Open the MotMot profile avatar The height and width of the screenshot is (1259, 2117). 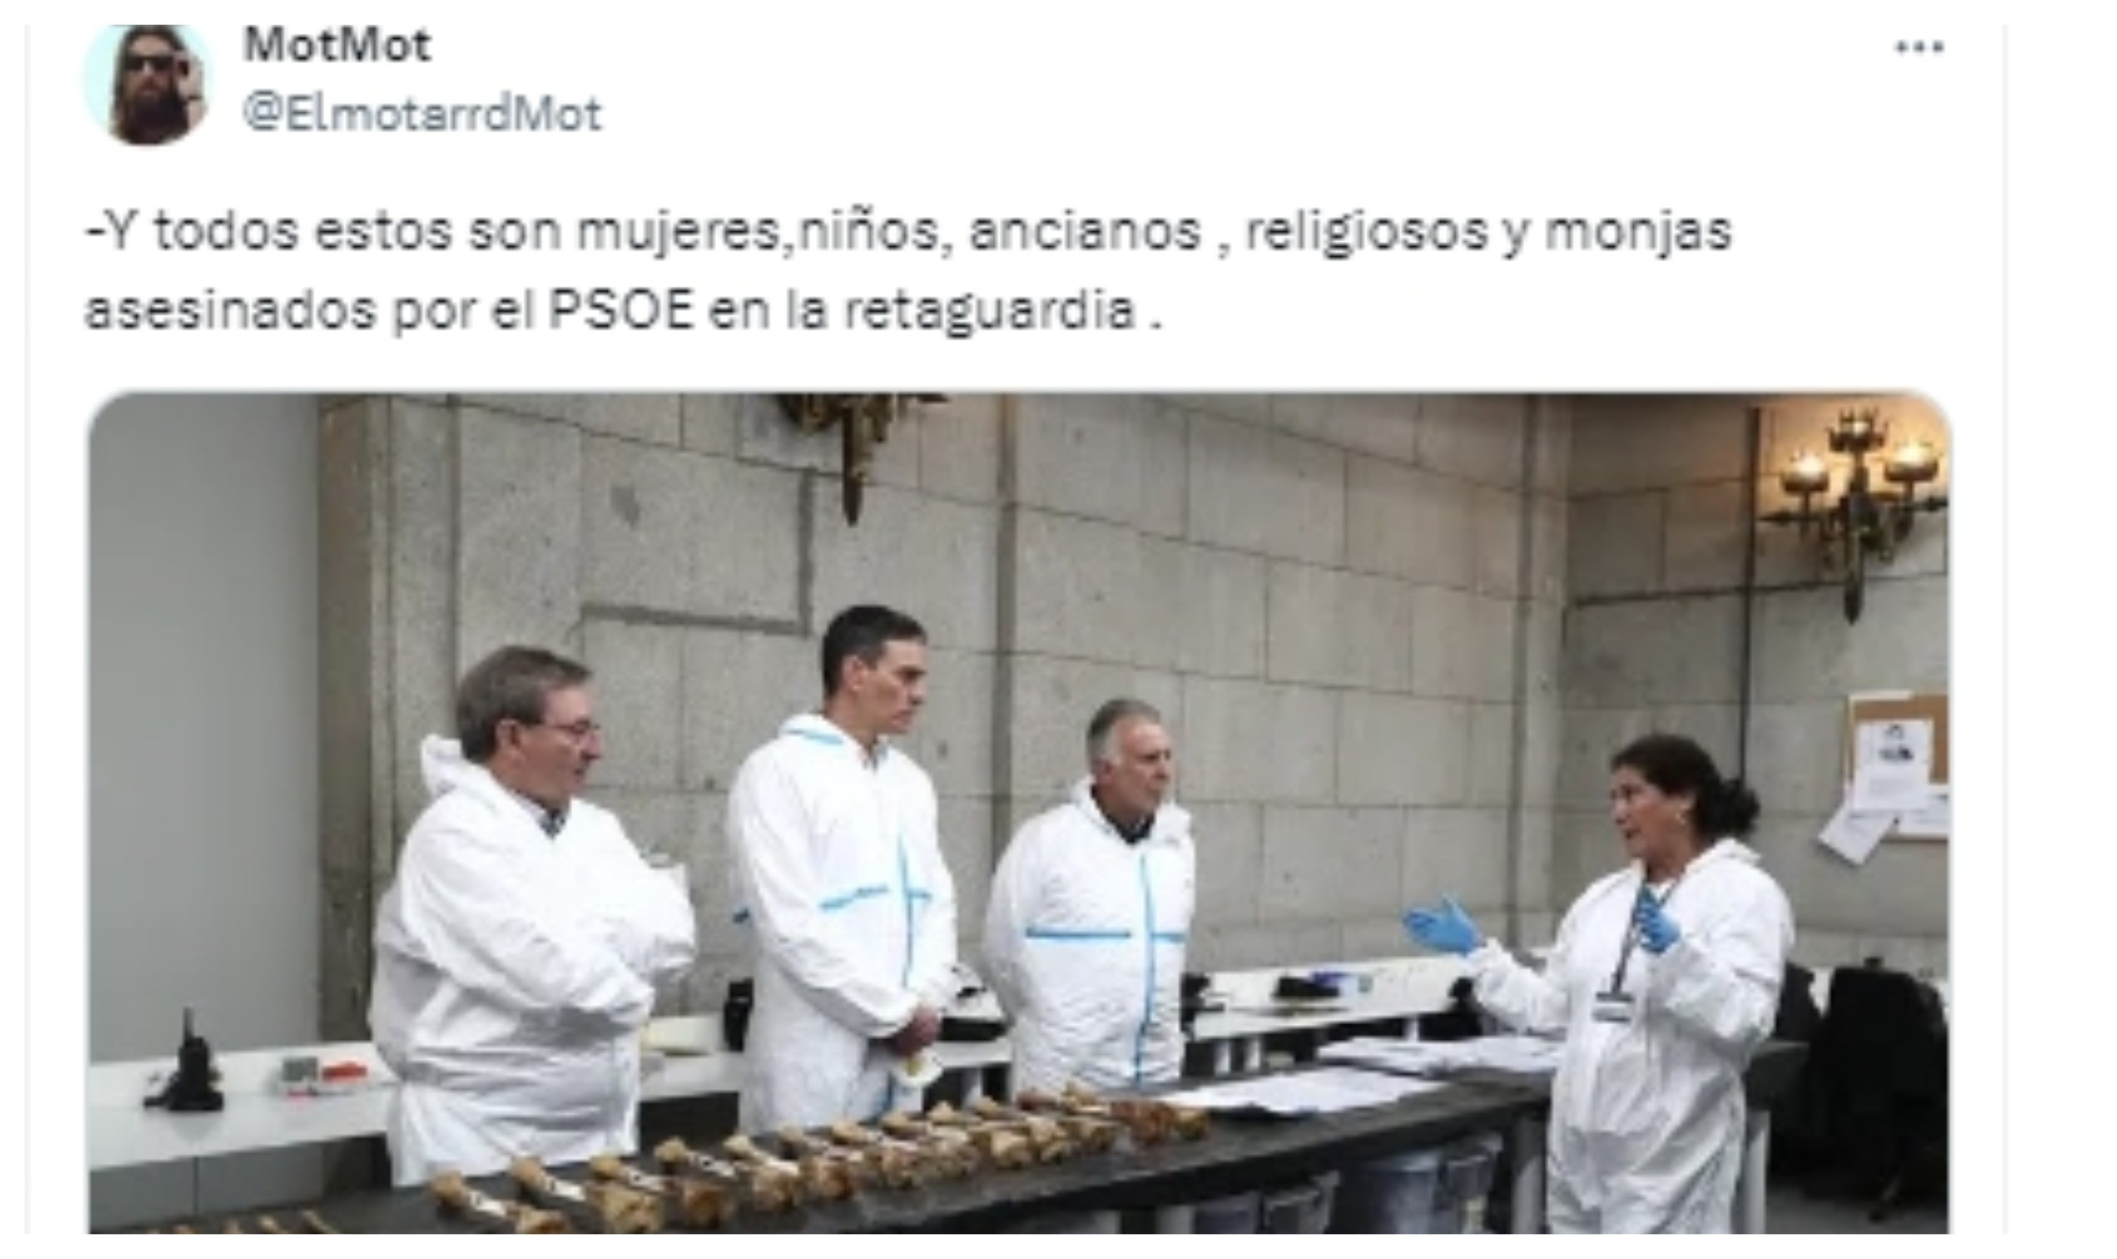coord(148,84)
